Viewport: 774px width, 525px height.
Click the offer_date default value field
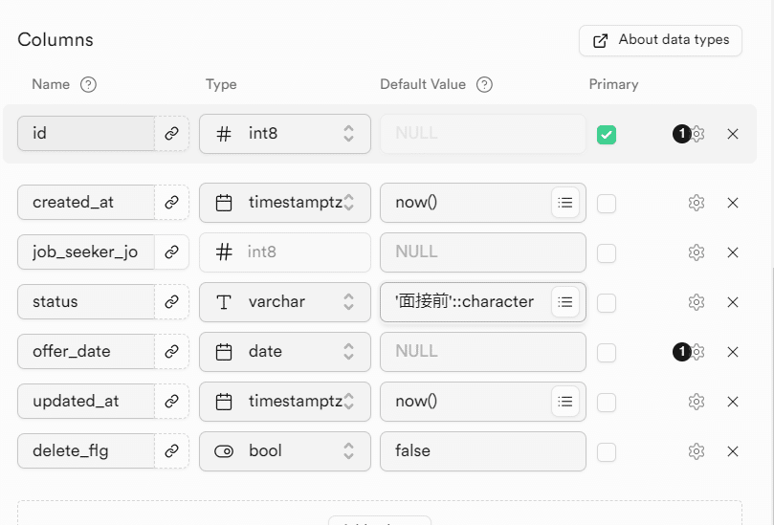point(482,352)
